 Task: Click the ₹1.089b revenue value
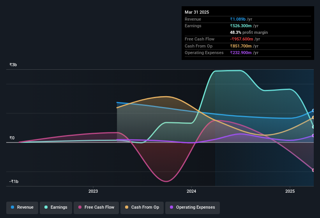tap(238, 19)
